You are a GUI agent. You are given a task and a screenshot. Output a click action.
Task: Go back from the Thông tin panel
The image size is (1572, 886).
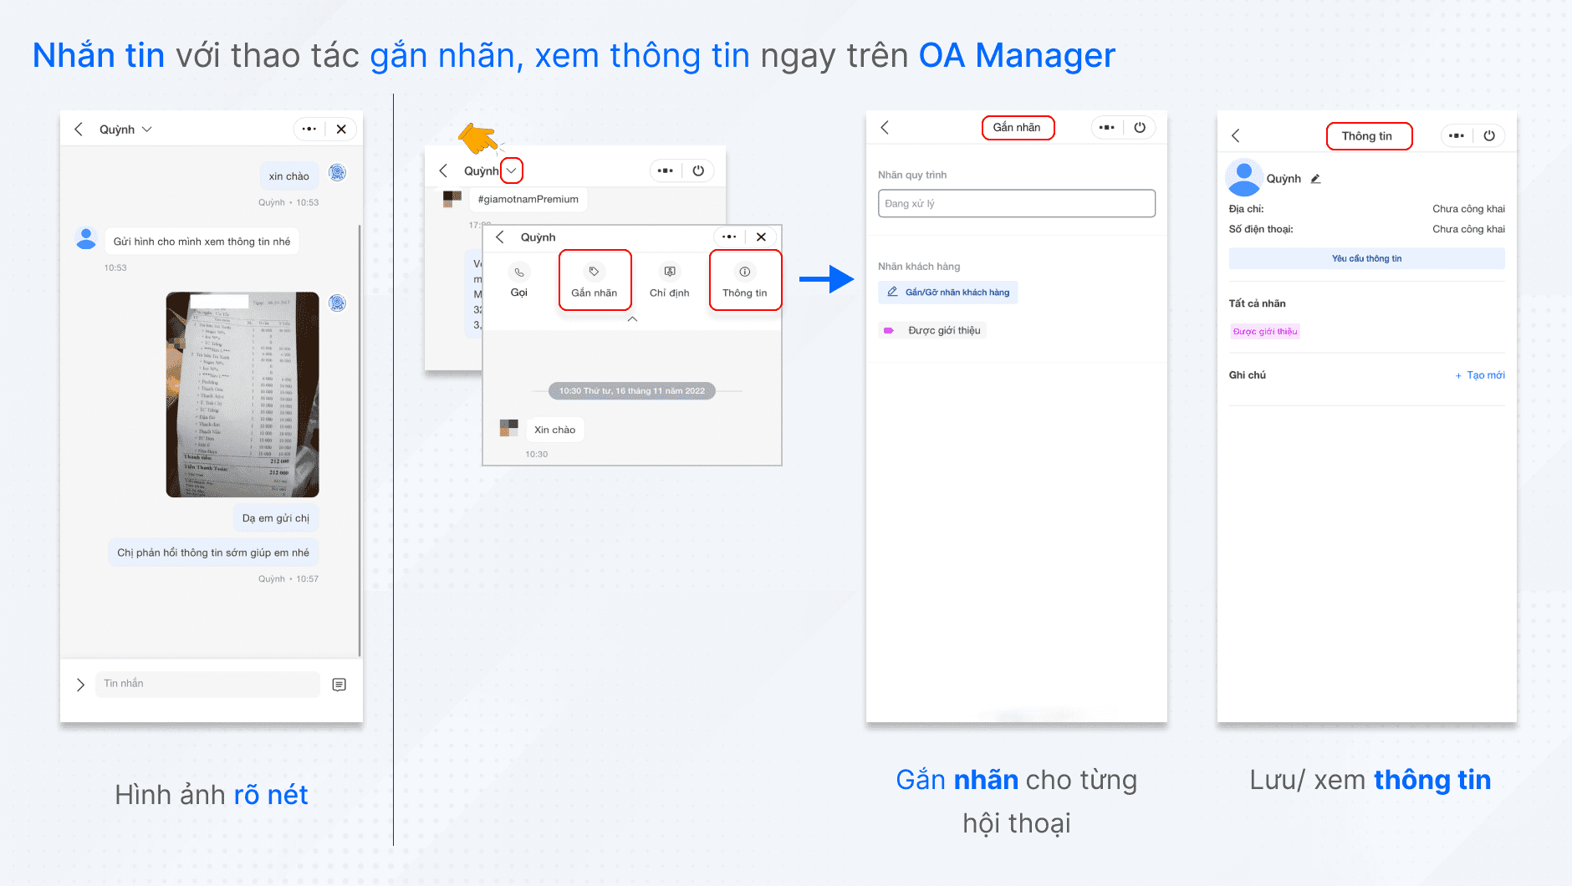[x=1236, y=135]
